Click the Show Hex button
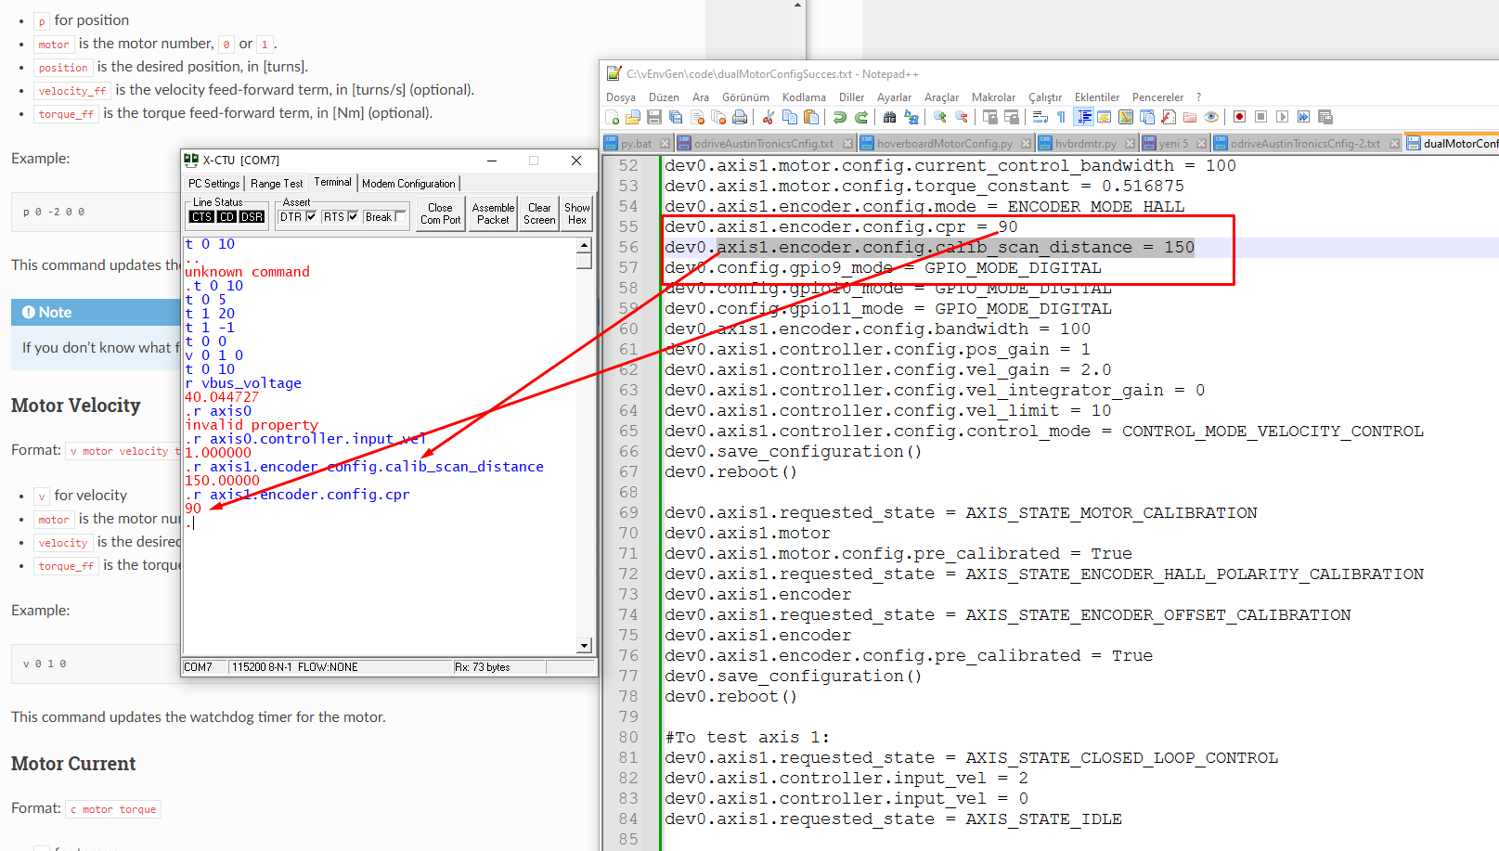 [x=577, y=214]
